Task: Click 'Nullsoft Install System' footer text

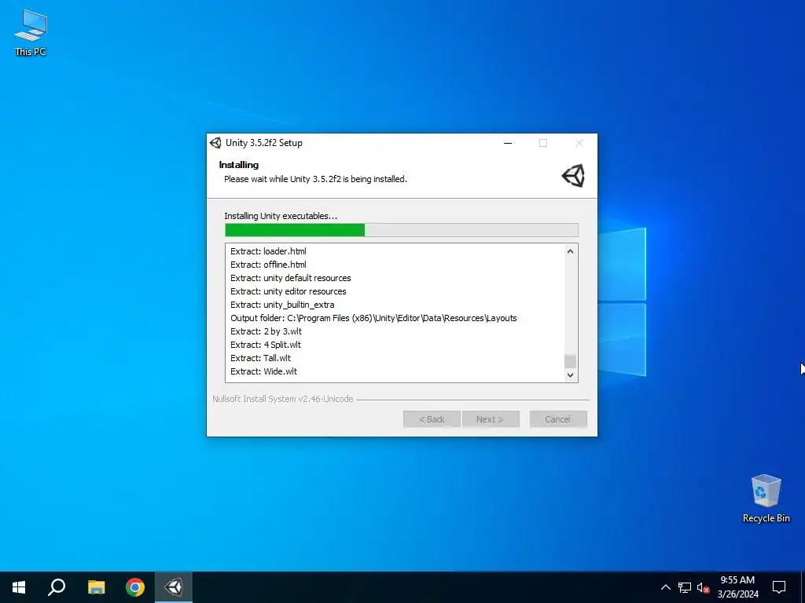Action: (x=283, y=399)
